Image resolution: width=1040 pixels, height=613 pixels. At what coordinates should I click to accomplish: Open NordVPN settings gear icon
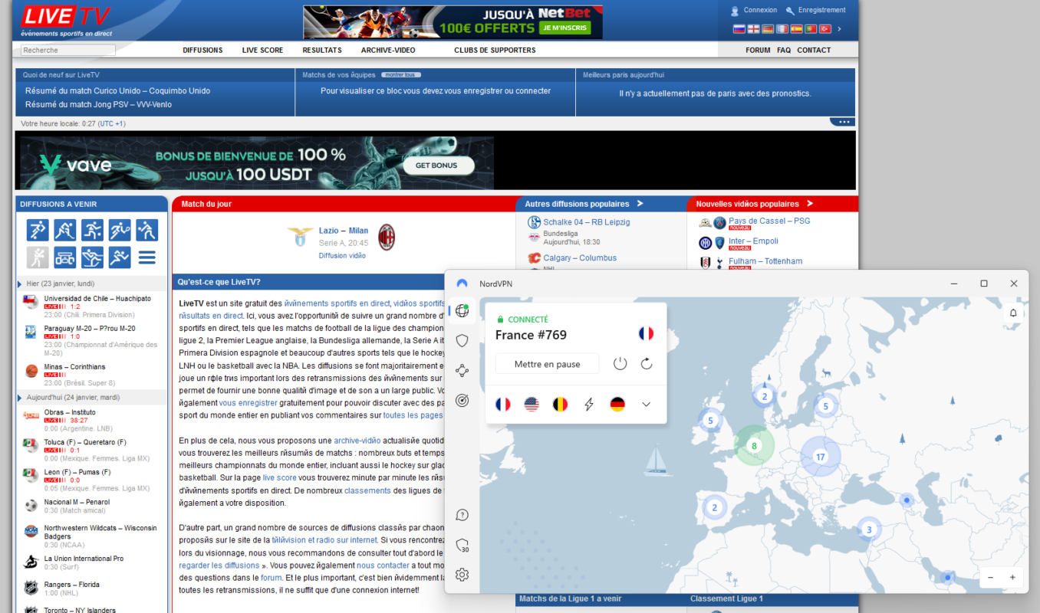click(462, 575)
